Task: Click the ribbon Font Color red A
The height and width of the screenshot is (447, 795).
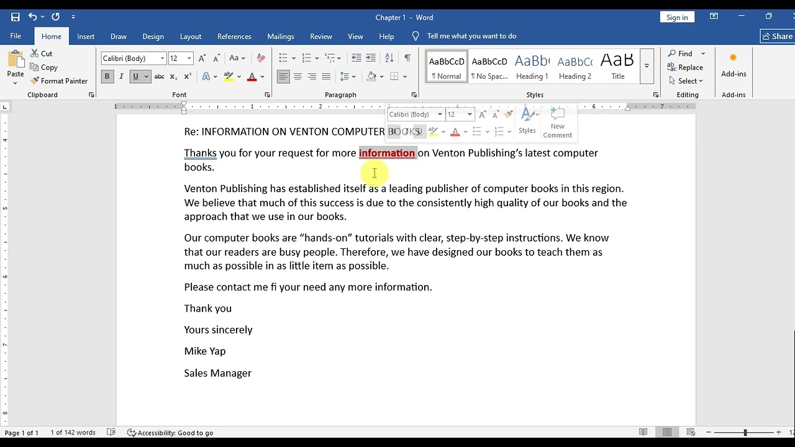Action: (x=252, y=76)
